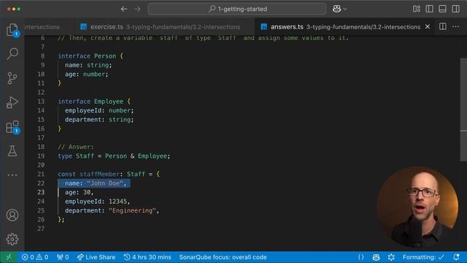This screenshot has height=263, width=467.
Task: Click 'Employee' interface name on line 13
Action: [109, 102]
